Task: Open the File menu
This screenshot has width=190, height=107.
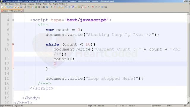Action: pyautogui.click(x=2, y=4)
